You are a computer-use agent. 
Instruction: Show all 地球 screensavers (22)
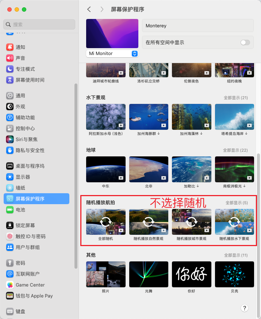235,150
